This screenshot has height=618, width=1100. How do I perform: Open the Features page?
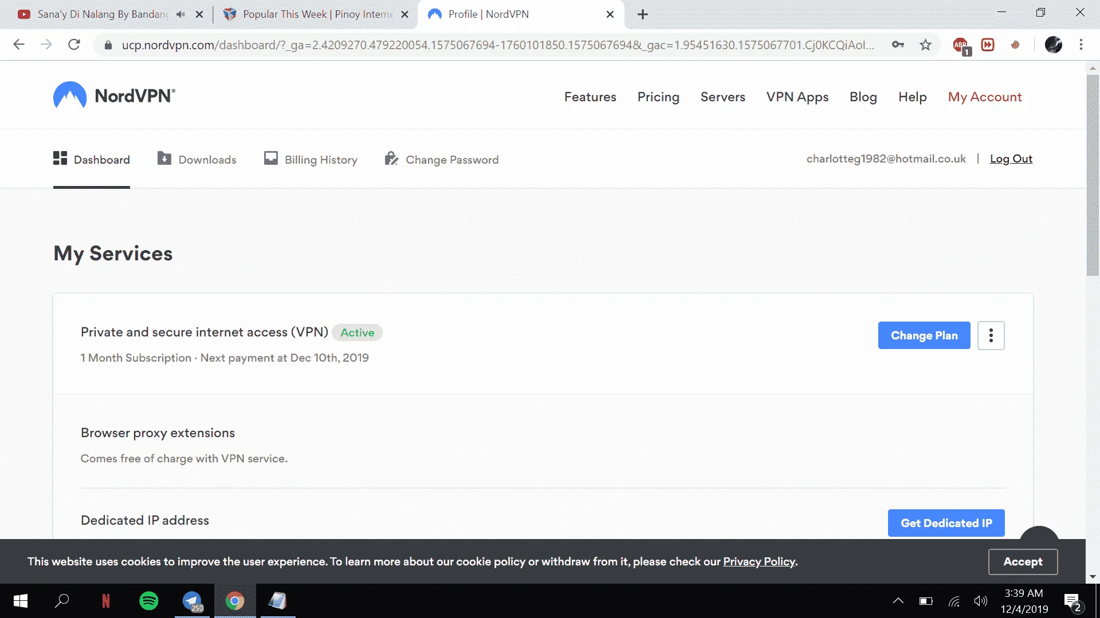(590, 97)
